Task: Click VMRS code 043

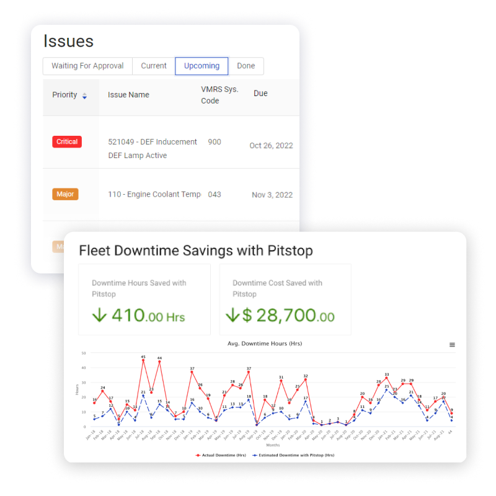Action: 215,195
